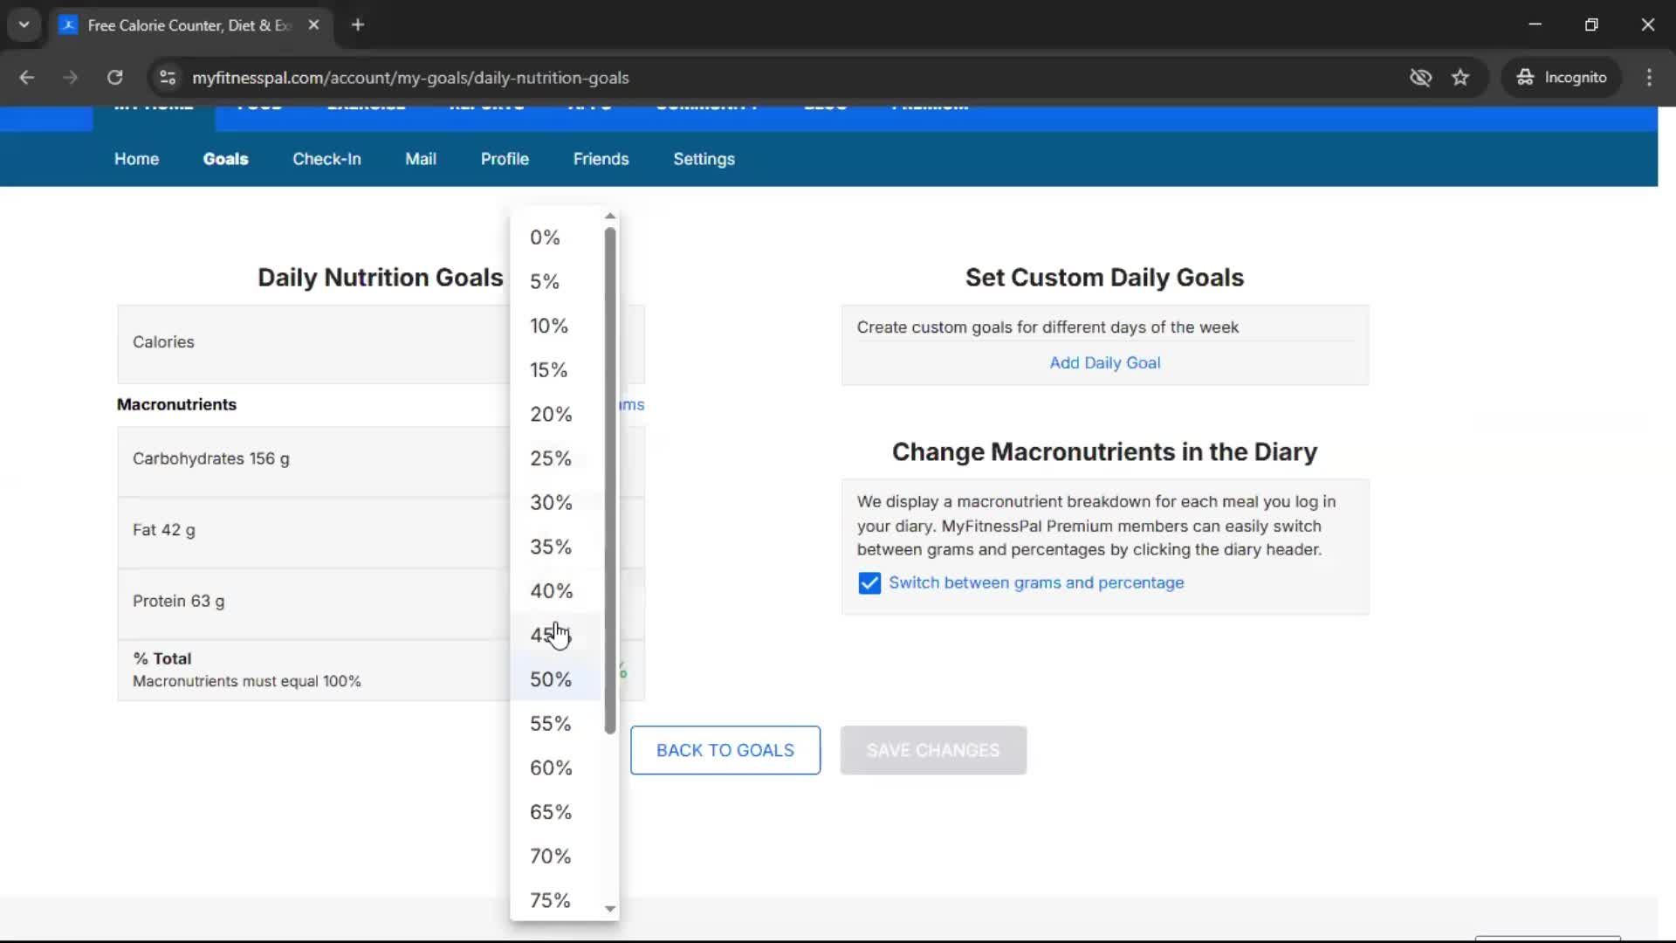Select 5% from the dropdown list
Viewport: 1676px width, 943px height.
556,282
